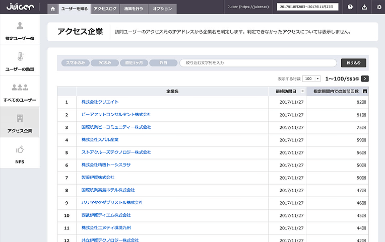
Task: Click the download icon in the header
Action: pyautogui.click(x=365, y=7)
